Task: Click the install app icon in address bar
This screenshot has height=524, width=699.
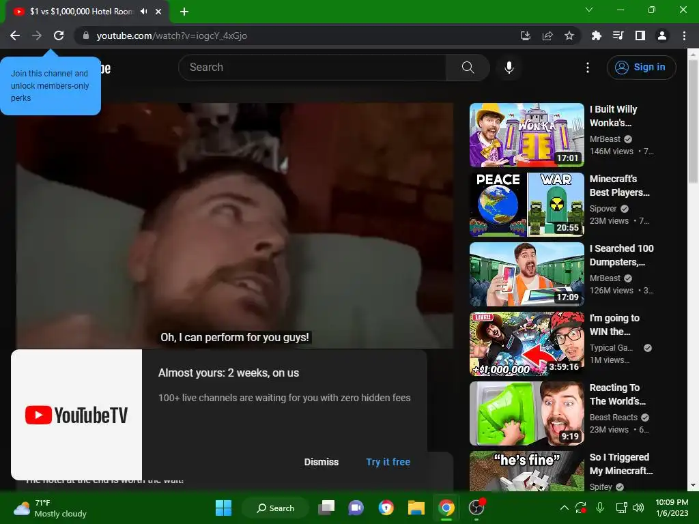Action: pyautogui.click(x=526, y=35)
